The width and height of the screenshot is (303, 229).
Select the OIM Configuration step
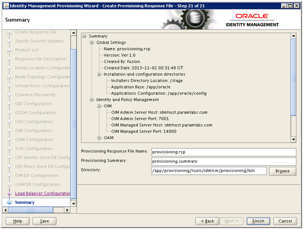(34, 130)
